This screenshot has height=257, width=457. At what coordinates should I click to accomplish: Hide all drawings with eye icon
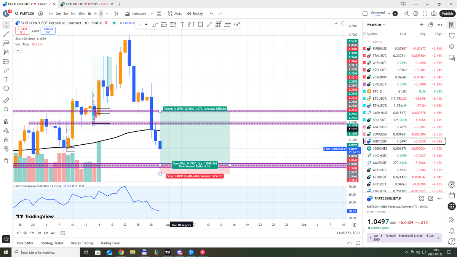[x=6, y=148]
